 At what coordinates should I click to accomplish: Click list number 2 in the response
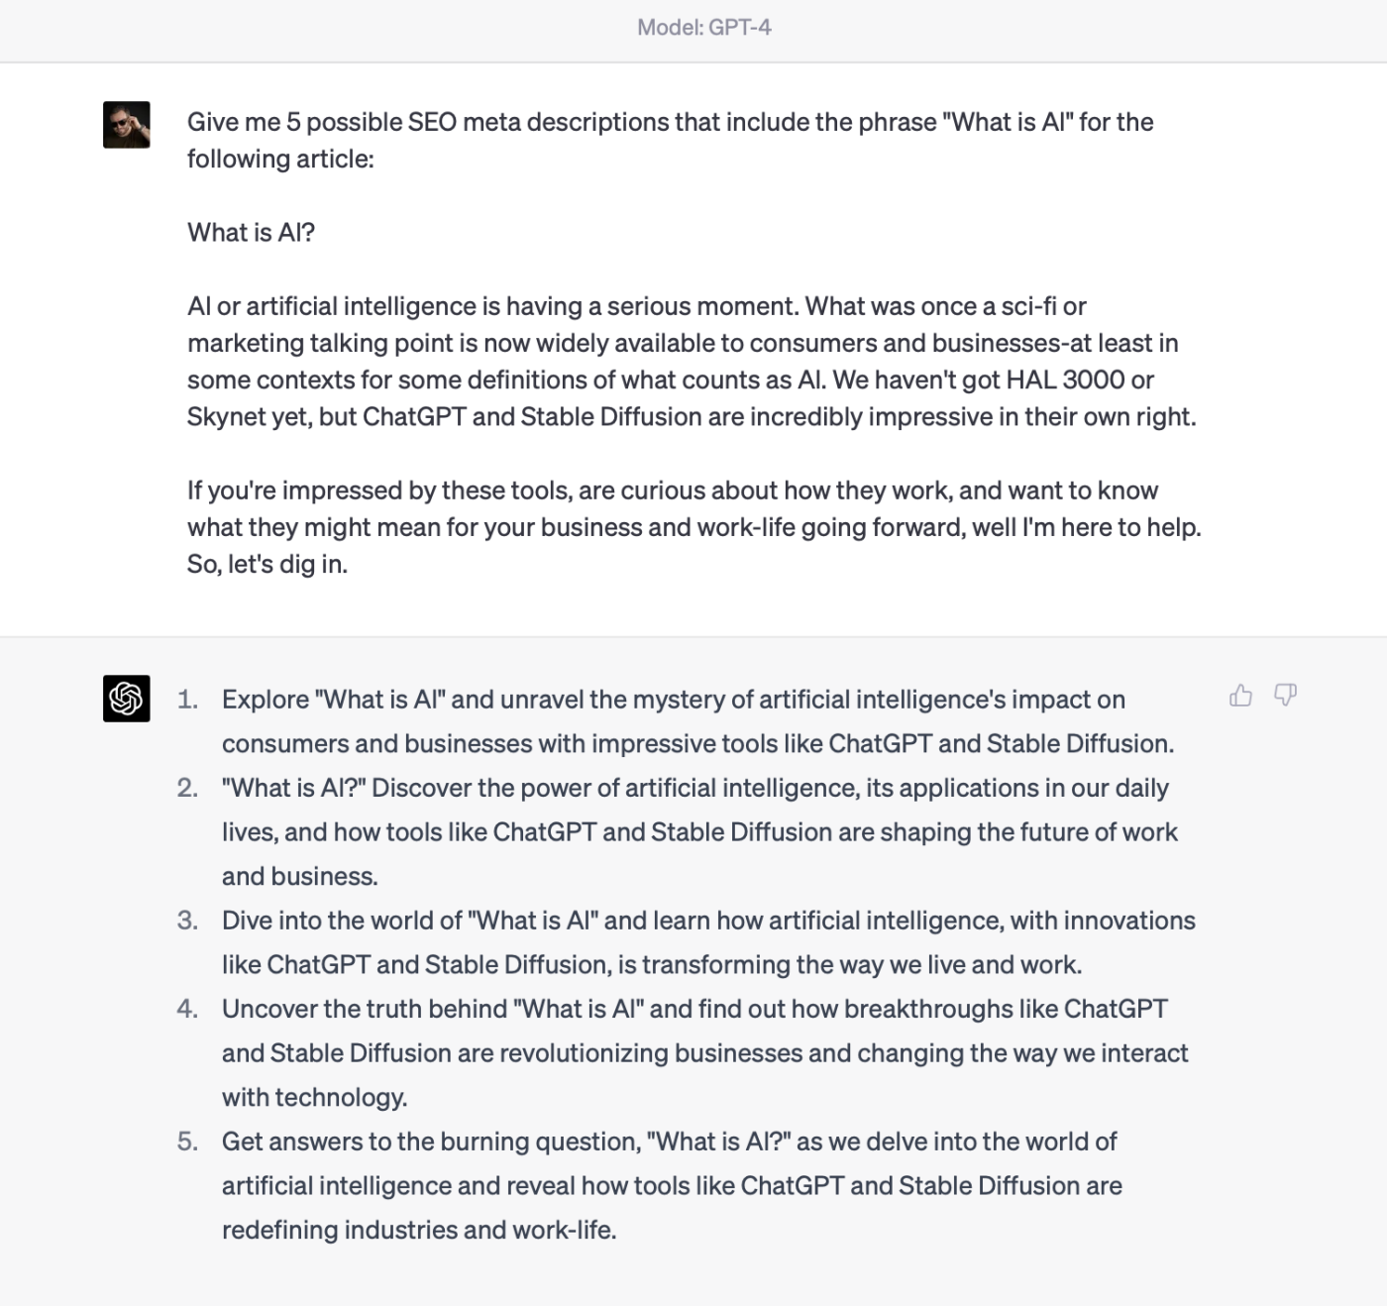[187, 788]
